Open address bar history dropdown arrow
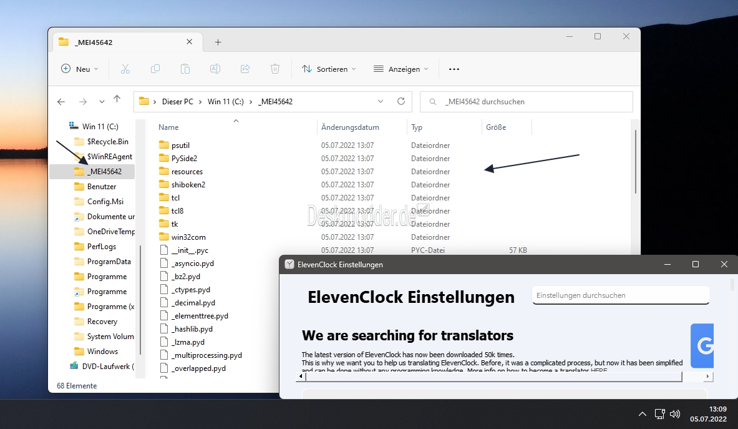The image size is (738, 429). click(x=381, y=101)
